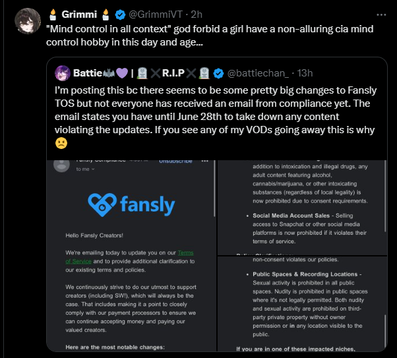Click Battie's avatar in the quoted tweet
Screen dimensions: 397x358
[x=63, y=73]
